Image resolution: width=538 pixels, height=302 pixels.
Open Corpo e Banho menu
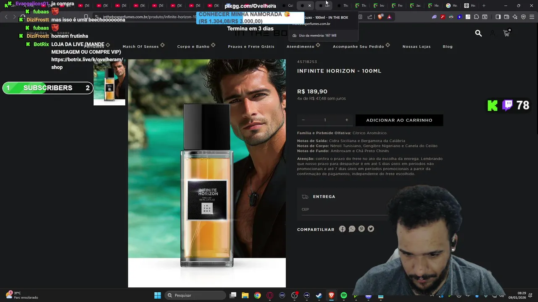click(x=193, y=47)
